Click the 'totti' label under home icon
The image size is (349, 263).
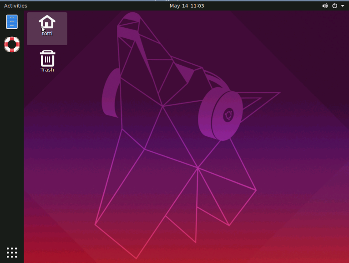pos(47,33)
